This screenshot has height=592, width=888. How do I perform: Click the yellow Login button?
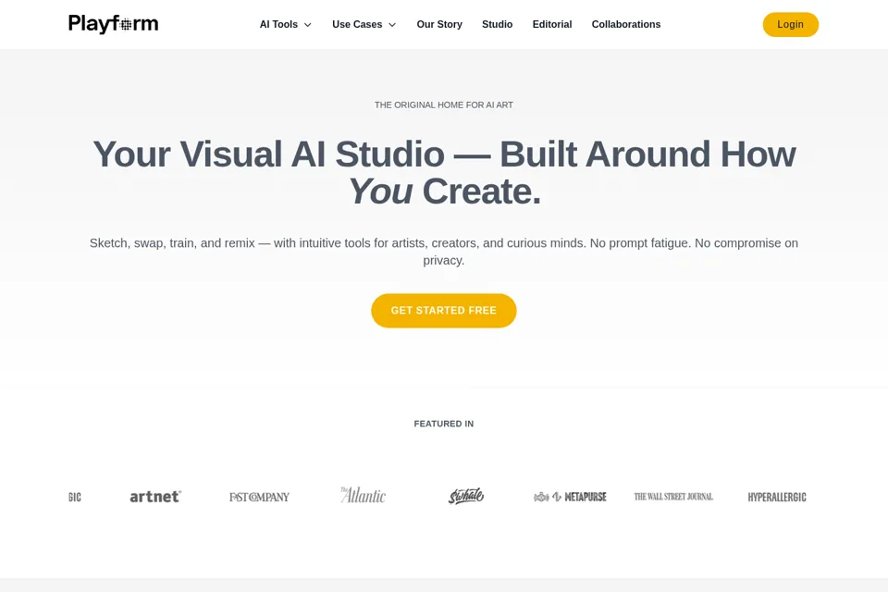[790, 24]
